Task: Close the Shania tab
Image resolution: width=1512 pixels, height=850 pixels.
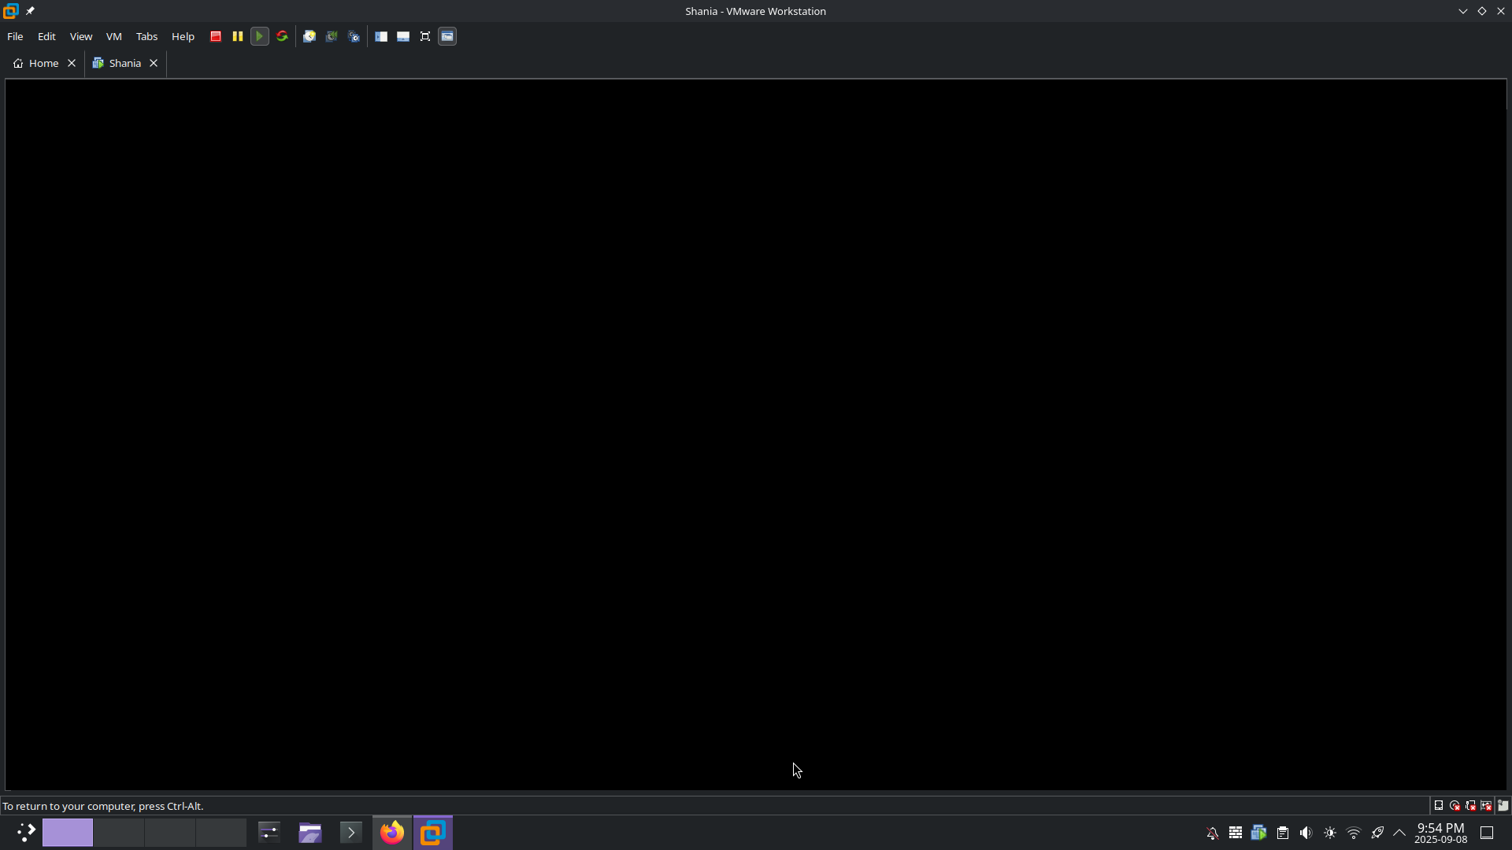Action: 154,63
